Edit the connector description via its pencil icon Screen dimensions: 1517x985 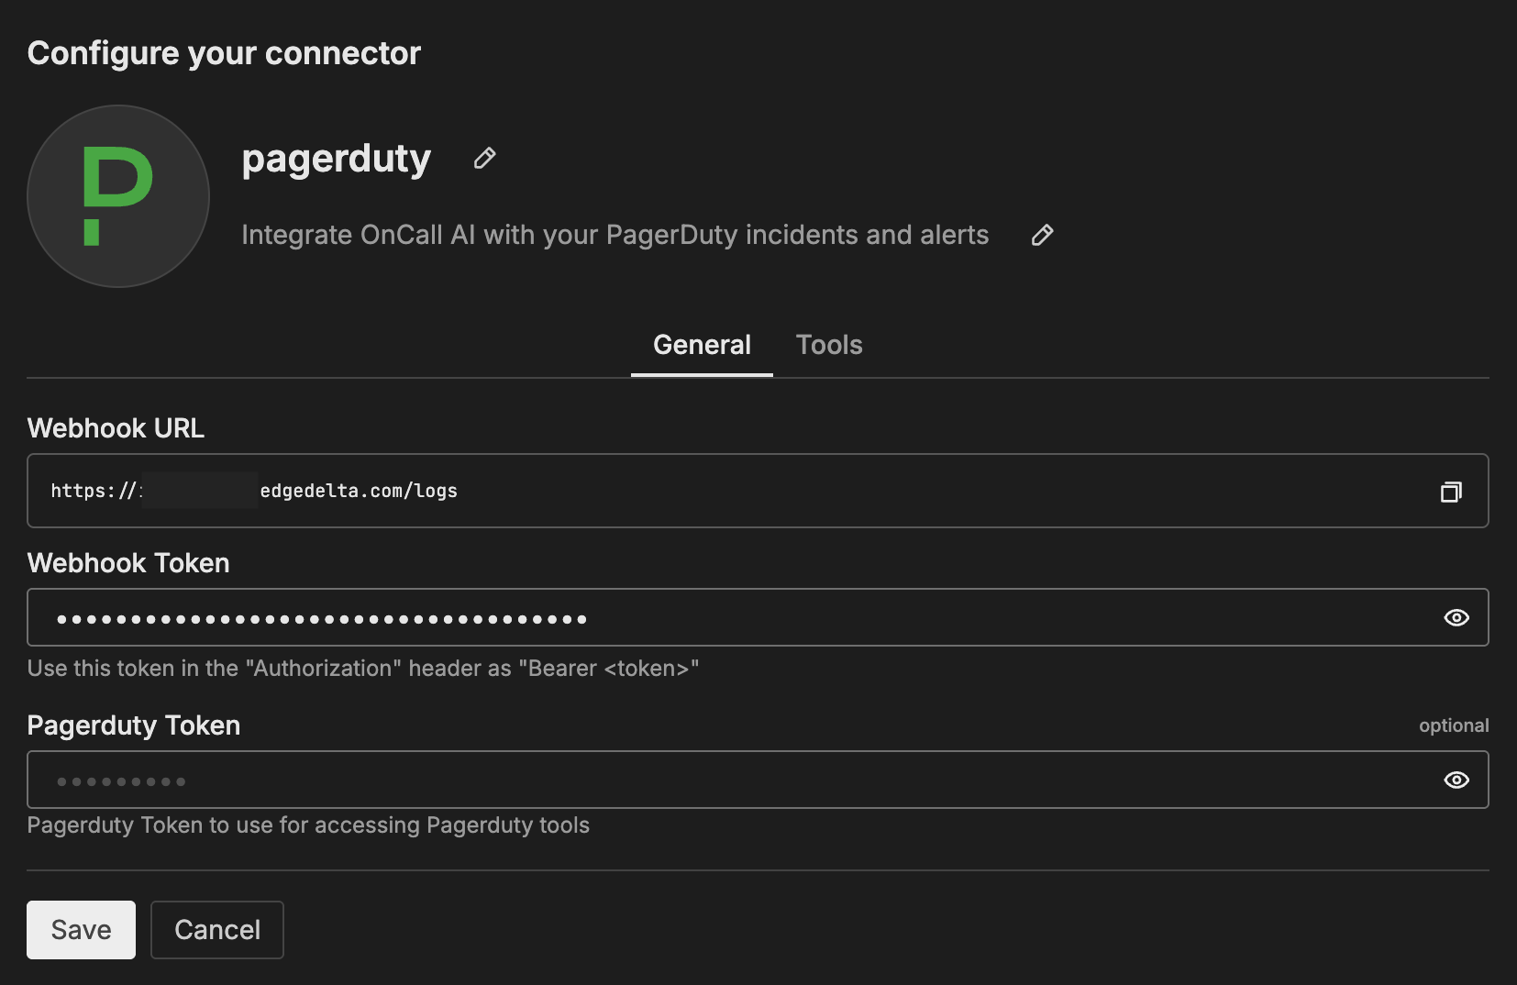pyautogui.click(x=1042, y=236)
